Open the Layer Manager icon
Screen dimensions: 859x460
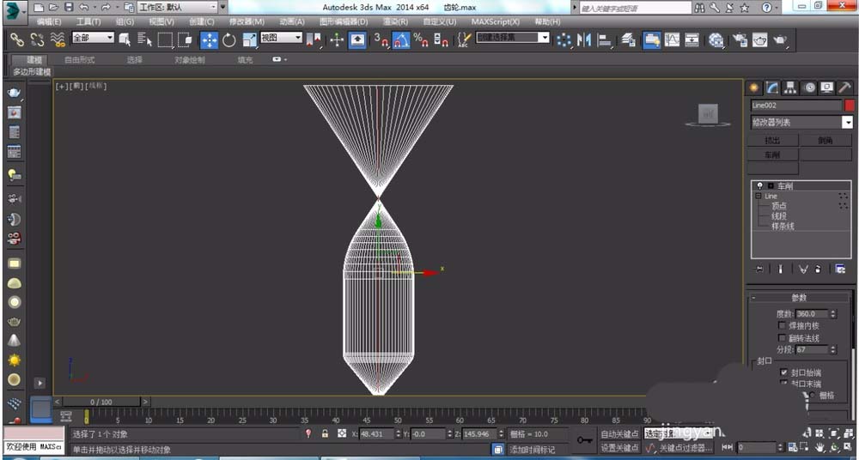[x=628, y=39]
